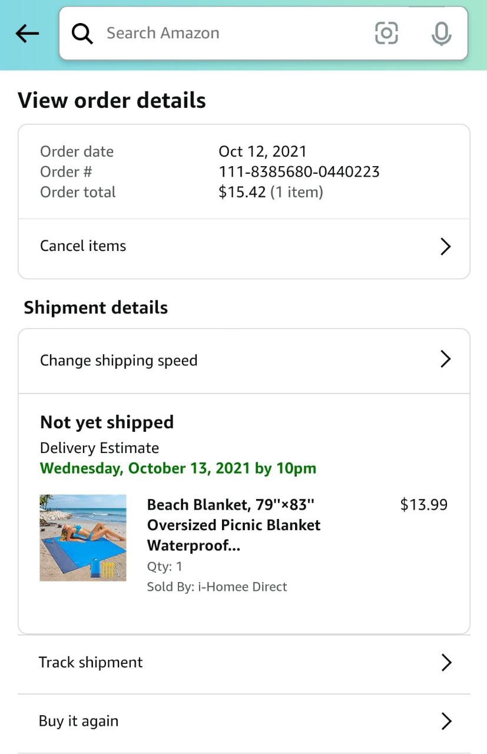Select the Cancel items label
Viewport: 487px width, 754px height.
point(83,246)
